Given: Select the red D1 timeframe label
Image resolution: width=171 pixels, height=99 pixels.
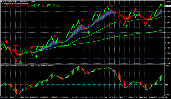Looking at the screenshot, I should (44, 5).
